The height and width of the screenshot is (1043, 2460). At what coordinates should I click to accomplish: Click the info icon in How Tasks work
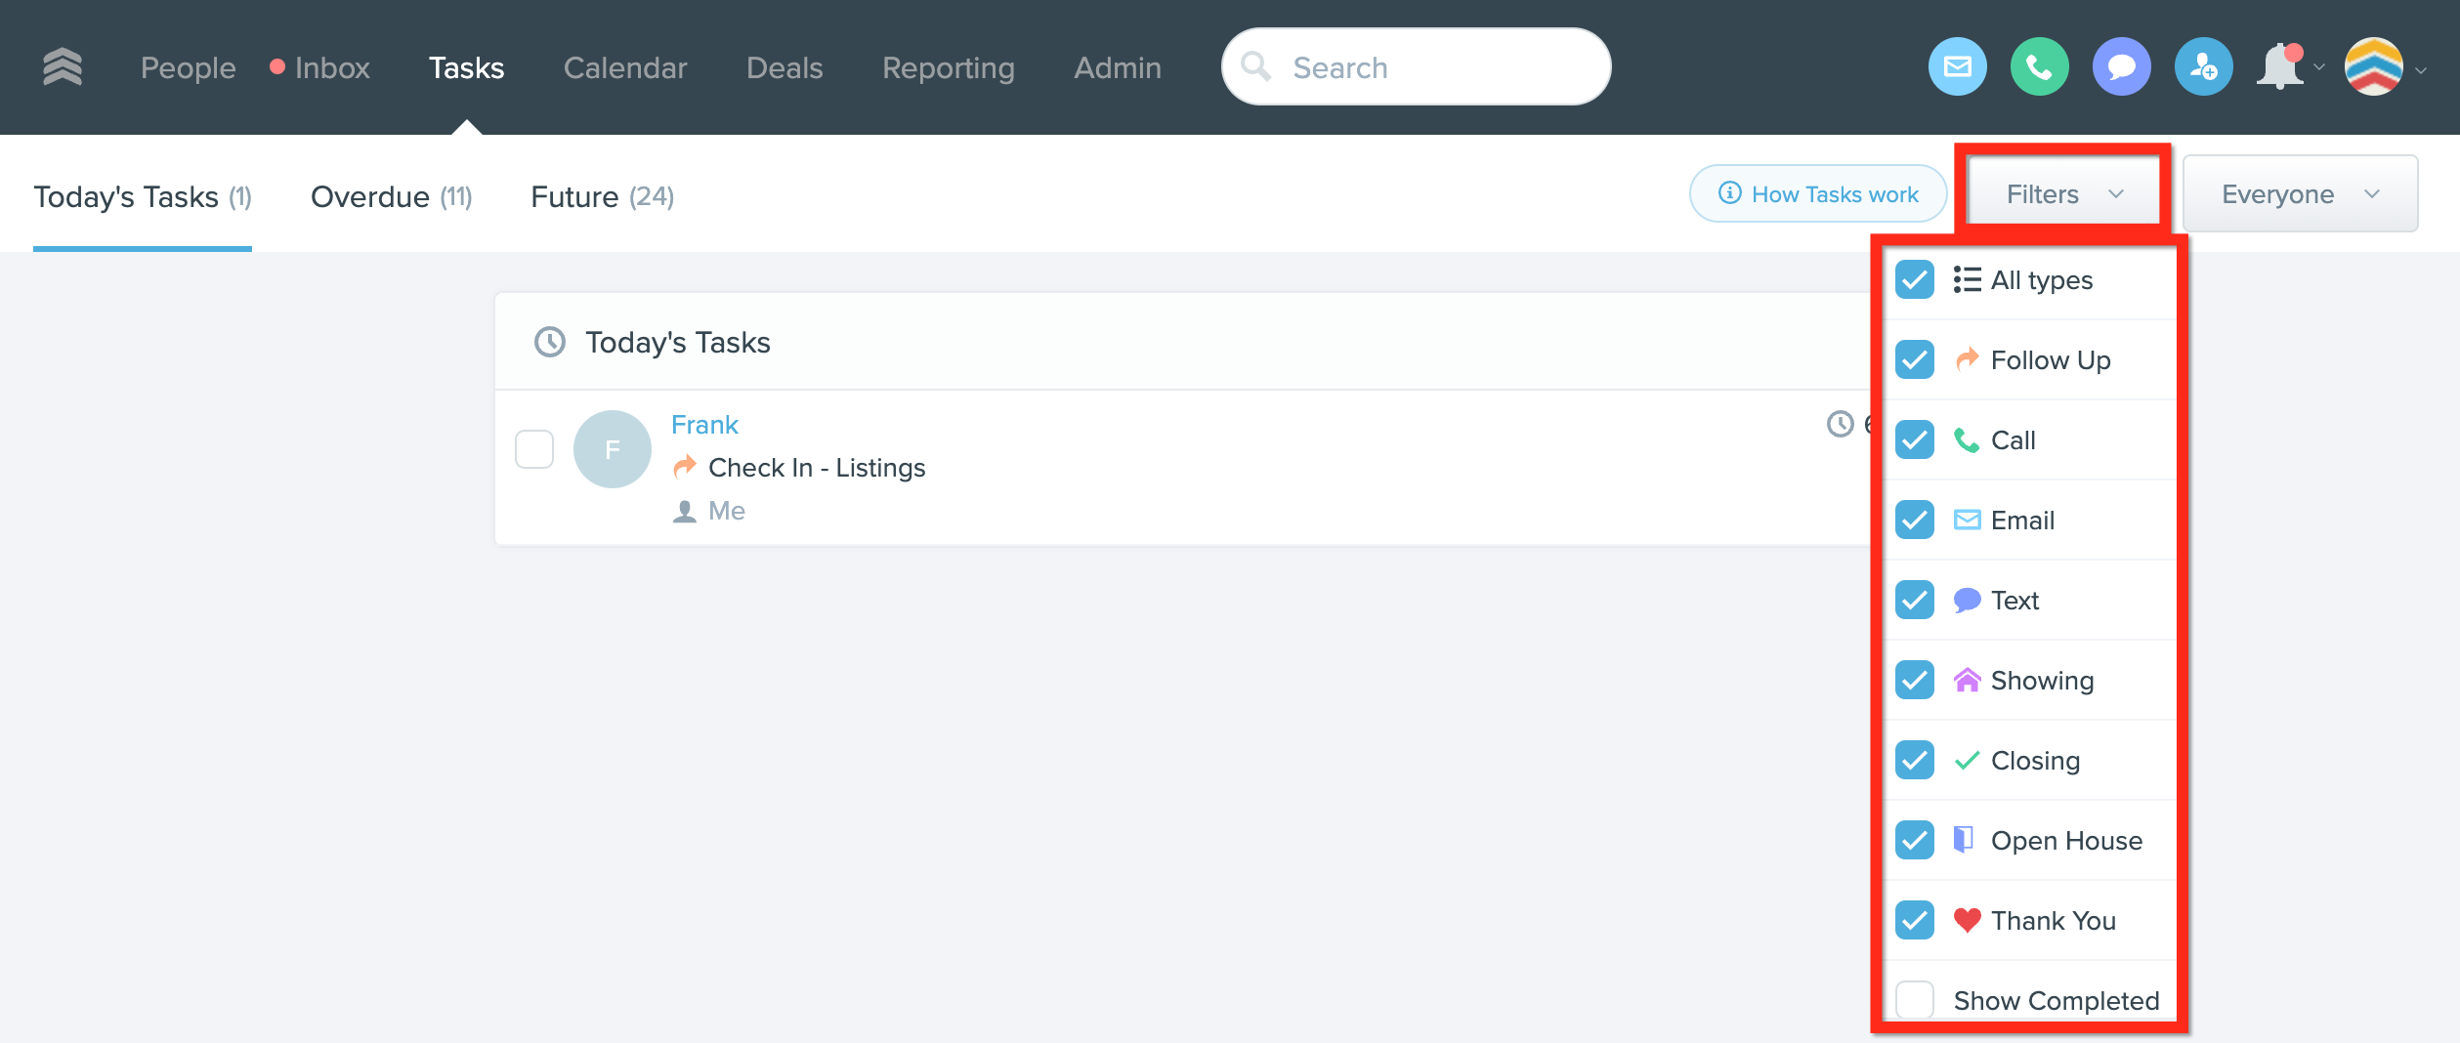point(1729,192)
